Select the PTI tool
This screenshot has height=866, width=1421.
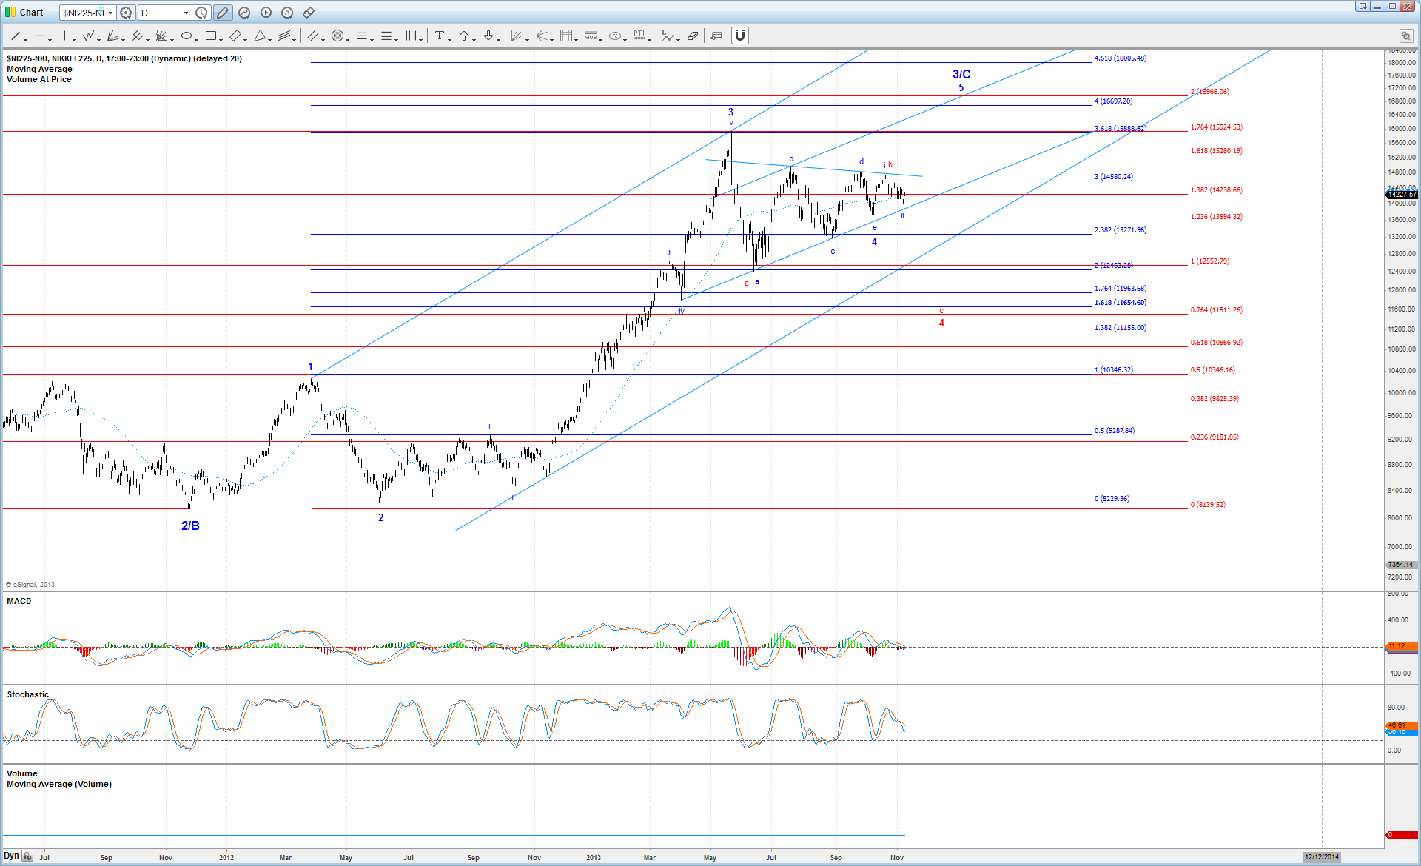pyautogui.click(x=639, y=36)
